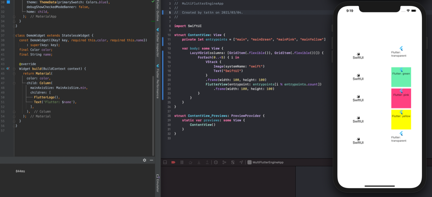Click the green checkmark inspection indicator
The image size is (432, 197).
coord(153,2)
